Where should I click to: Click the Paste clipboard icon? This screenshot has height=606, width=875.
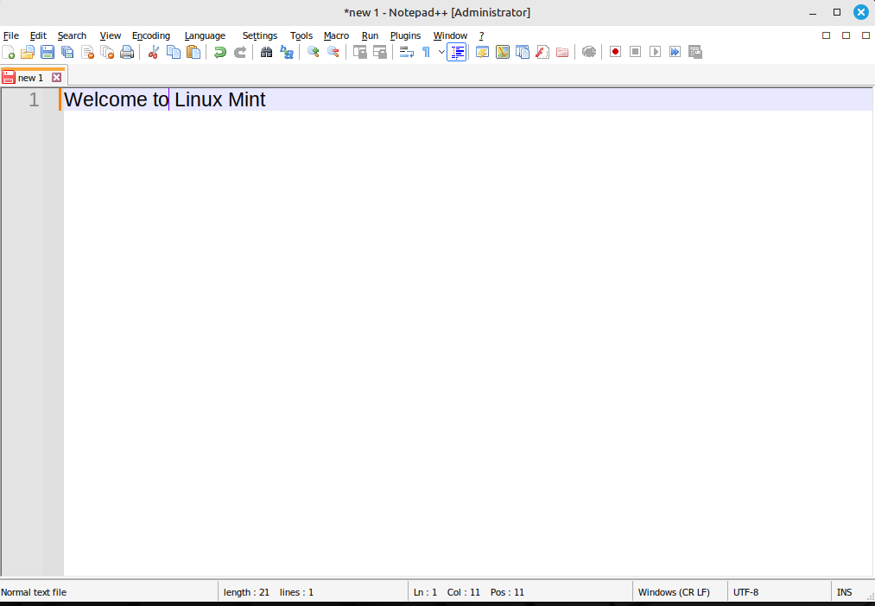pos(193,52)
